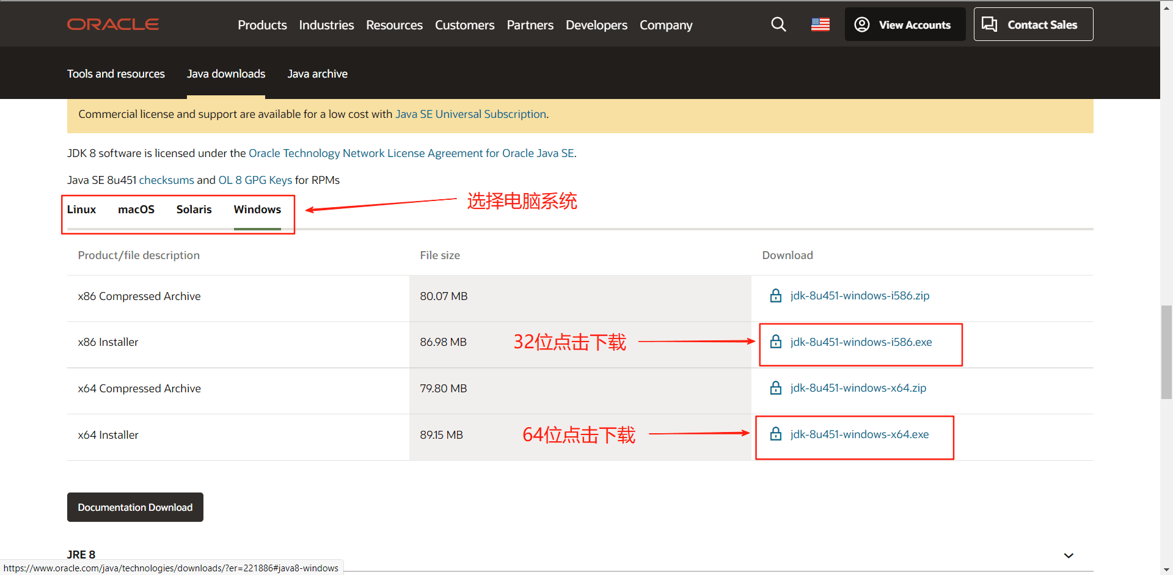
Task: Select the Java downloads tab
Action: pos(226,74)
